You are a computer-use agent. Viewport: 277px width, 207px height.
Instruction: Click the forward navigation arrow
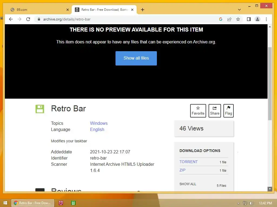[x=19, y=19]
